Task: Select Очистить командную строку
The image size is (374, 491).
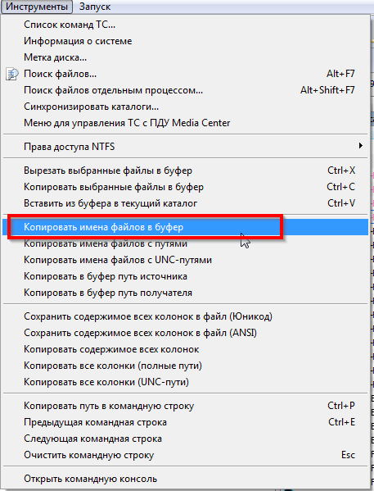Action: click(x=185, y=455)
